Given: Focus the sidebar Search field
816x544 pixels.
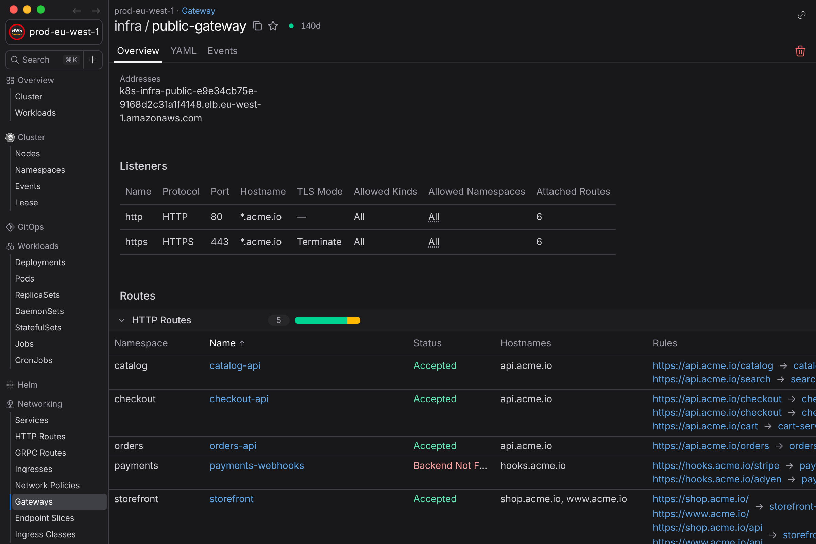Looking at the screenshot, I should [x=45, y=60].
